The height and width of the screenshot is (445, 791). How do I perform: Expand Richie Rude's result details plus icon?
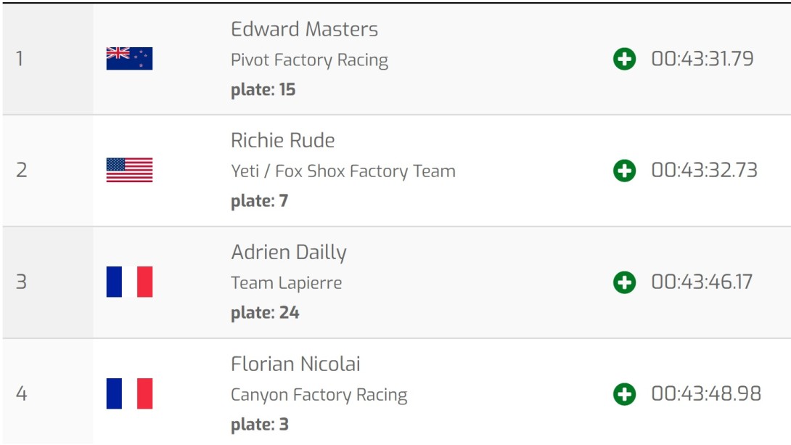tap(624, 171)
